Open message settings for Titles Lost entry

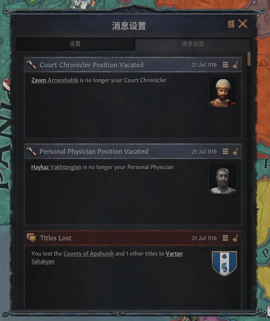point(225,238)
